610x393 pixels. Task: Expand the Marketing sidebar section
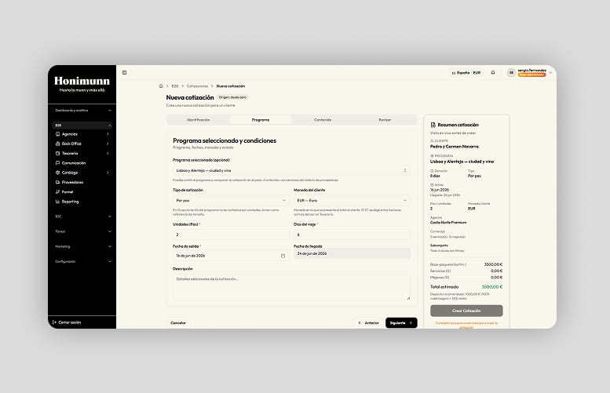pos(82,246)
